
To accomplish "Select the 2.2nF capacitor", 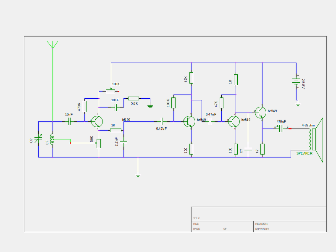I will point(123,142).
